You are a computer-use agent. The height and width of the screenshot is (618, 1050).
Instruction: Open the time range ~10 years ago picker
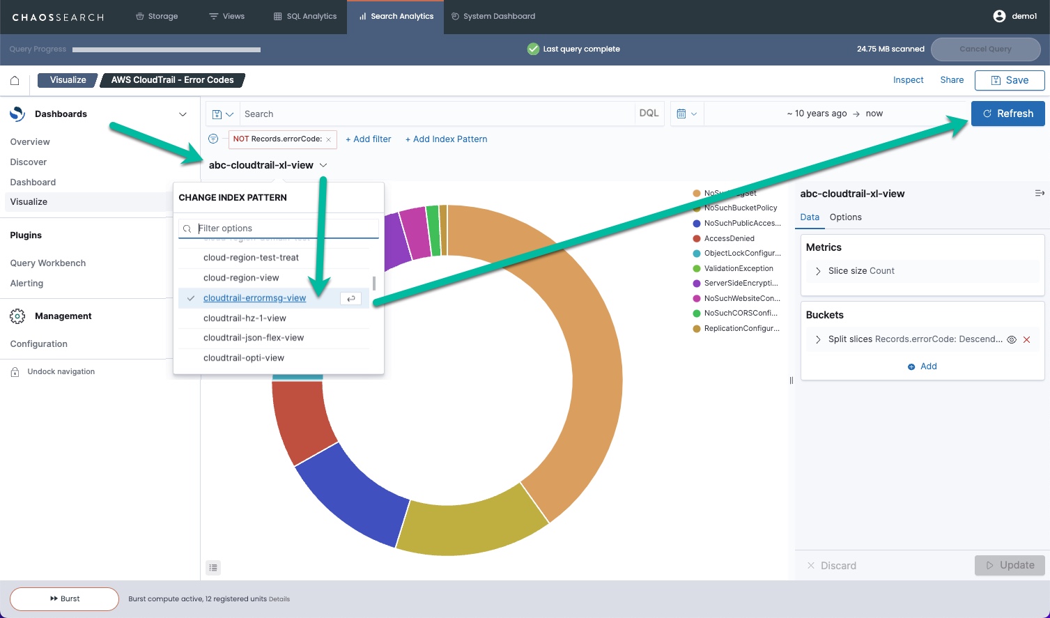(x=834, y=114)
